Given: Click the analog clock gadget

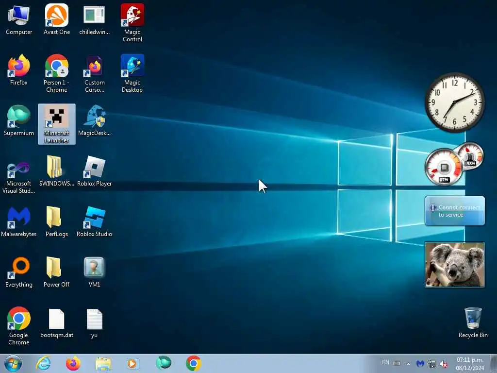Looking at the screenshot, I should [454, 102].
